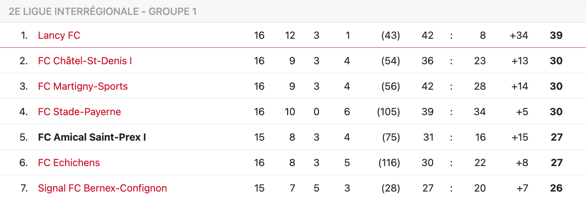Open the Signal FC Bernex-Confignon link

(x=102, y=188)
